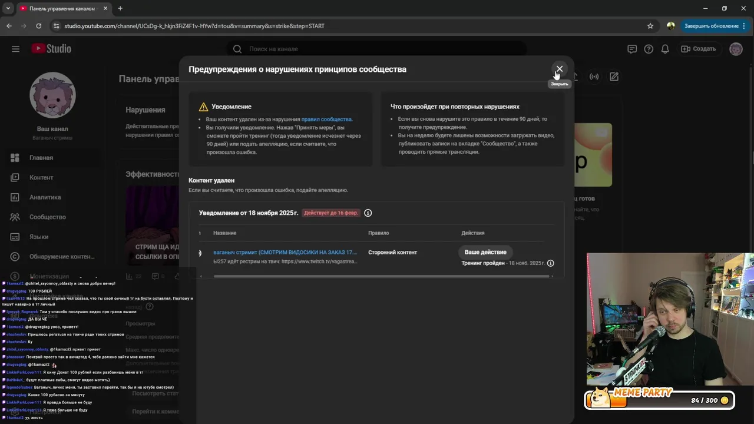Click the right scroll arrow of the table
Viewport: 754px width, 424px height.
tap(552, 276)
